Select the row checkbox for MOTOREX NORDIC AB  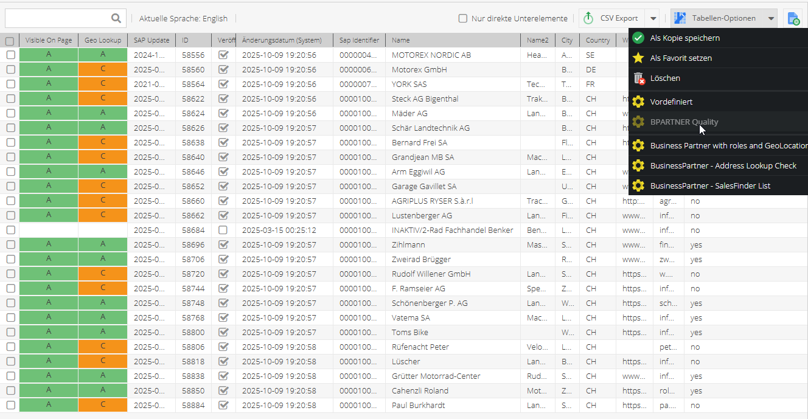[11, 55]
